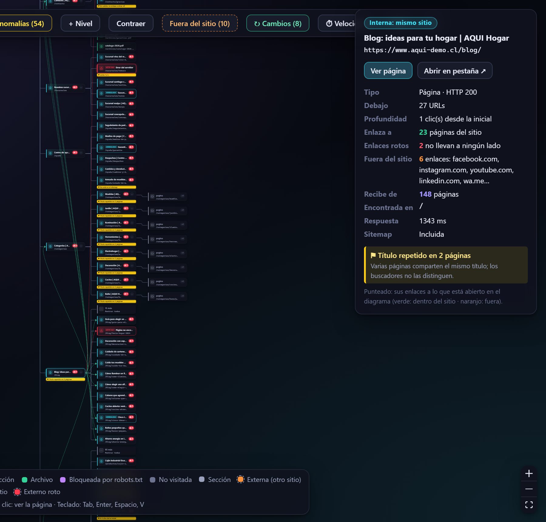This screenshot has width=546, height=522.
Task: Zoom out with the minus control
Action: tap(529, 489)
